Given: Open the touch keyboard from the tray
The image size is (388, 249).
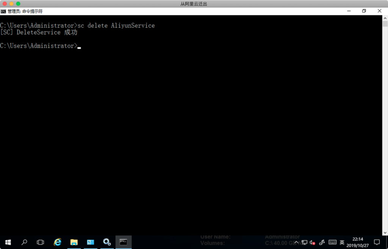Looking at the screenshot, I should (x=332, y=242).
